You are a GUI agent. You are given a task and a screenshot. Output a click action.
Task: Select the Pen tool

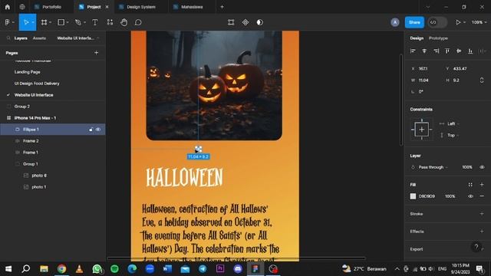tap(78, 22)
